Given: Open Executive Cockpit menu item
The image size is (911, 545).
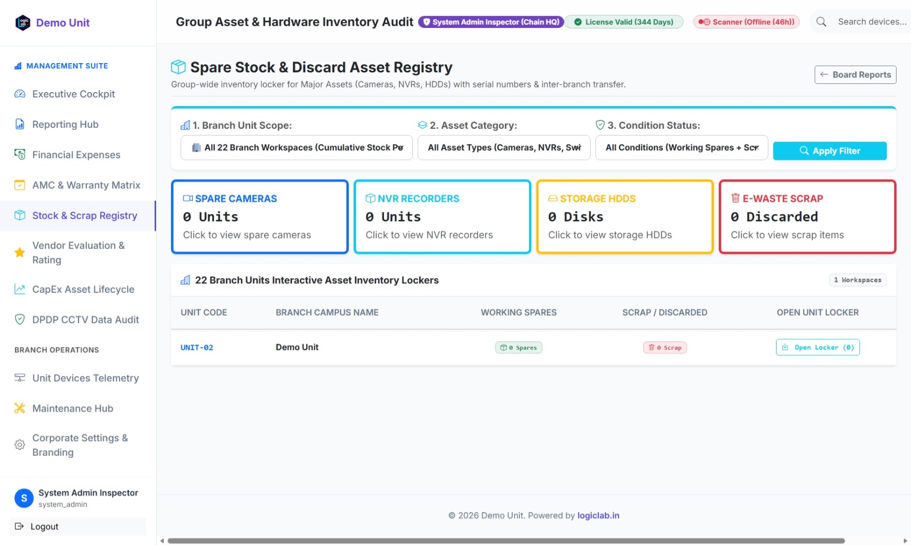Looking at the screenshot, I should (78, 94).
